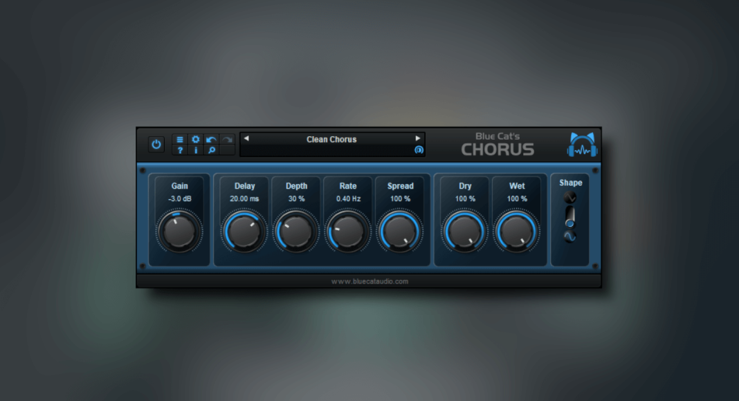Image resolution: width=739 pixels, height=401 pixels.
Task: Open the Clean Chorus preset selector
Action: [x=331, y=139]
